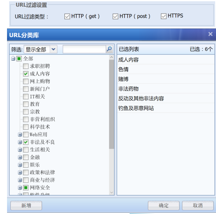Uncheck the 成人内容 checkbox

click(x=26, y=74)
